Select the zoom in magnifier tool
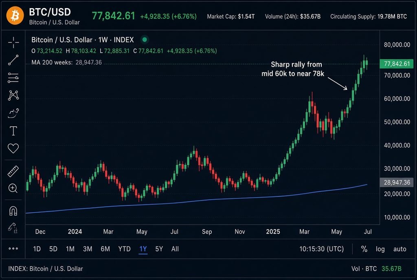The height and width of the screenshot is (280, 417). click(13, 188)
